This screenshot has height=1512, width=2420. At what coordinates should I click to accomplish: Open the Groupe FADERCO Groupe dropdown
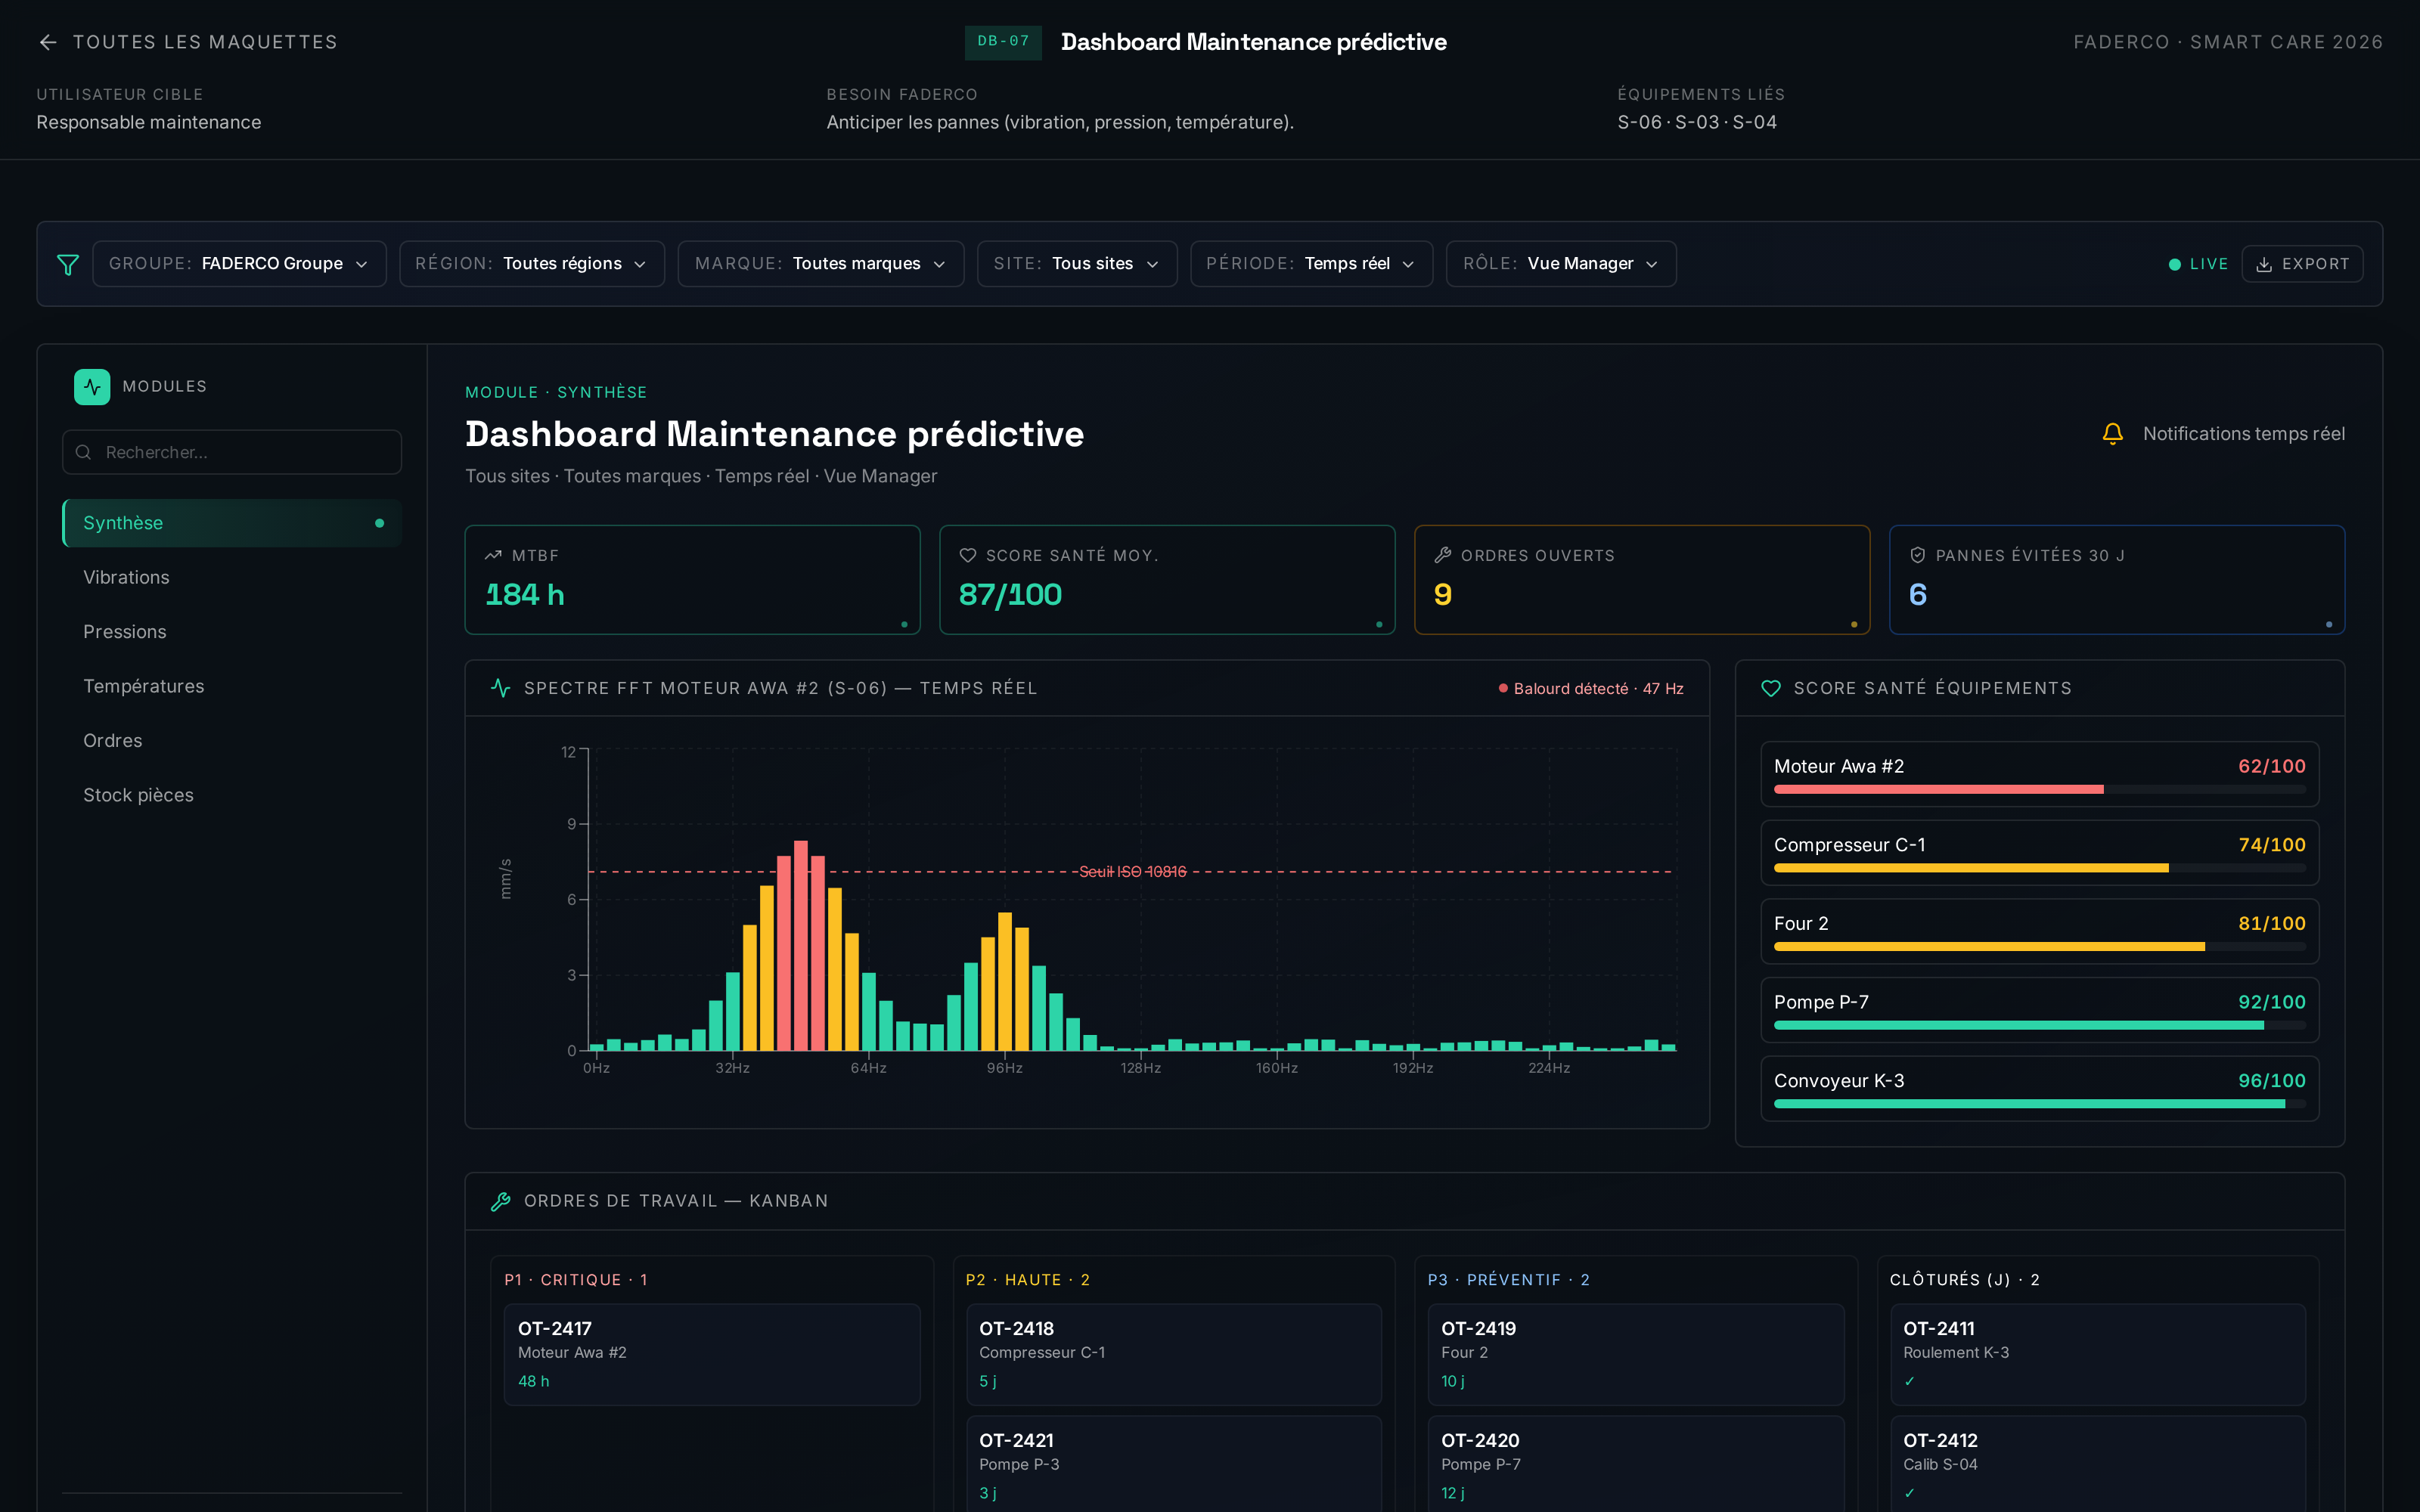pos(239,264)
